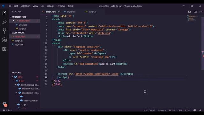Screen dimensions: 204x115
Task: Open the View menu
Action: click(35, 6)
